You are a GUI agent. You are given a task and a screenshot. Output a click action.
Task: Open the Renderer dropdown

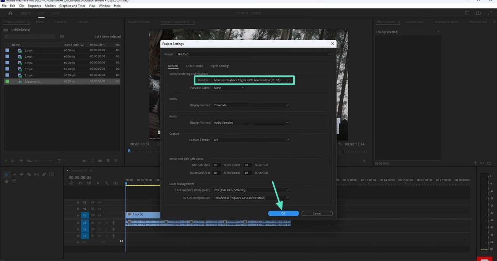(251, 80)
